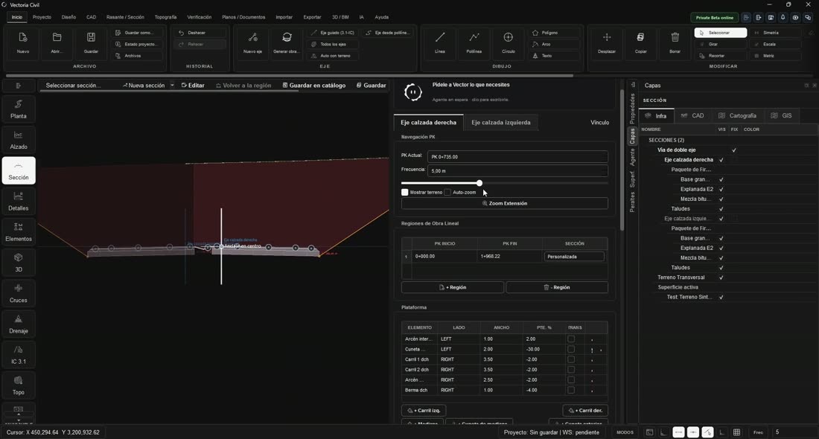The image size is (819, 439).
Task: Open the Elementos sidebar panel
Action: [x=19, y=232]
